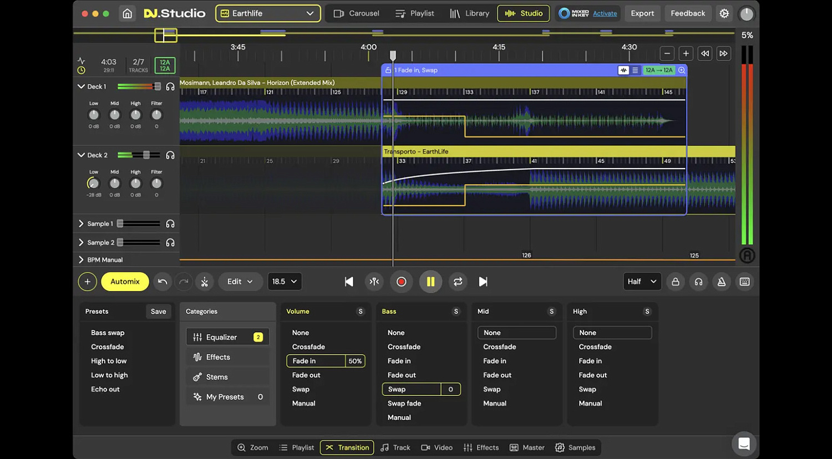Select the Studio view tab
The image size is (832, 459).
point(524,13)
